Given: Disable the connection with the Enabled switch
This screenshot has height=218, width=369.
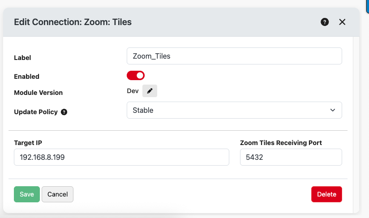Looking at the screenshot, I should point(136,76).
